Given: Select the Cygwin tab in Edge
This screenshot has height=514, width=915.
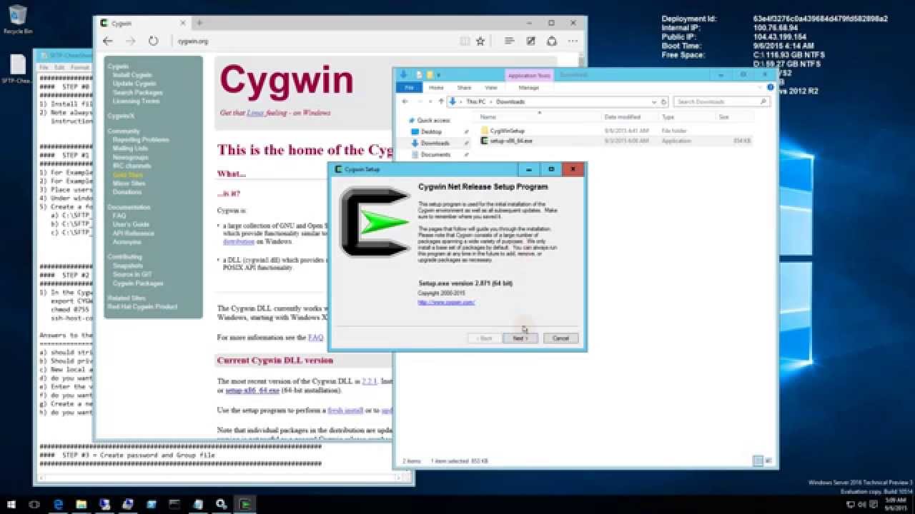Looking at the screenshot, I should [143, 23].
